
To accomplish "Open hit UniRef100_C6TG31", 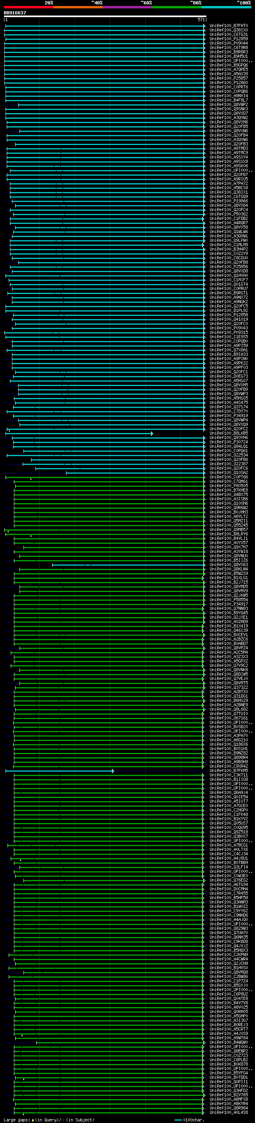I will point(228,34).
